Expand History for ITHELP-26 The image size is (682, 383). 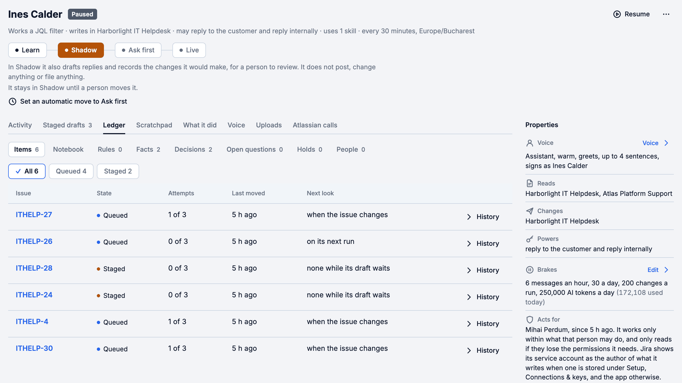click(x=483, y=244)
